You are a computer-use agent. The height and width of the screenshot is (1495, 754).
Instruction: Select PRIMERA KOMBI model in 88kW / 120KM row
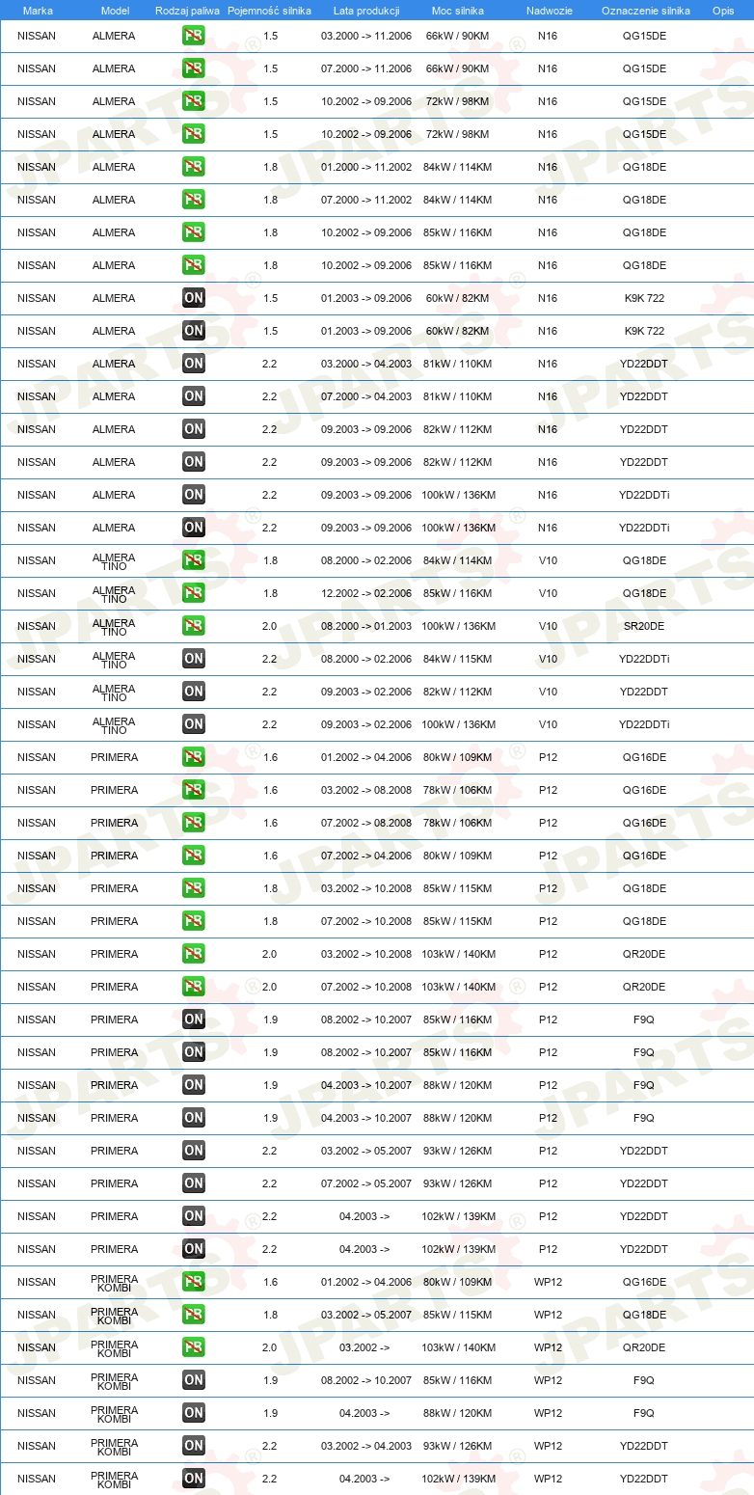point(115,1413)
